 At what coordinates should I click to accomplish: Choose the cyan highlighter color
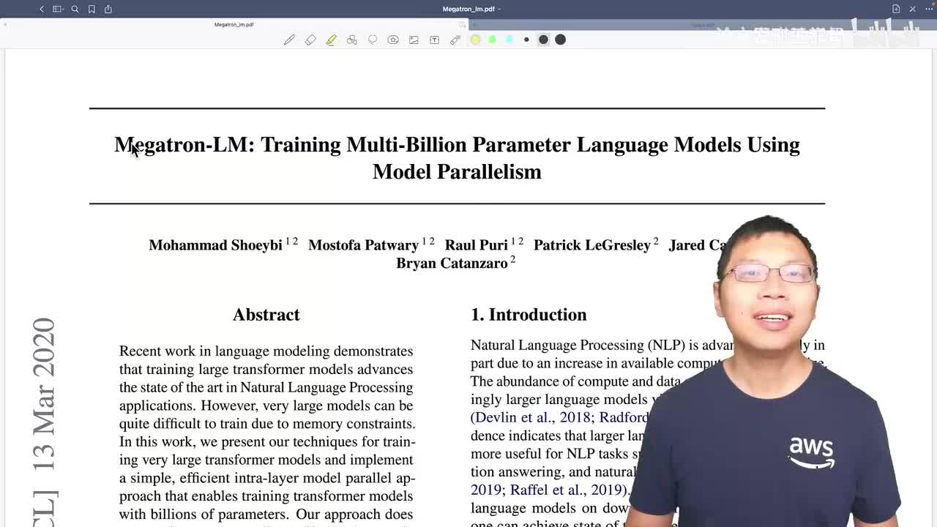pyautogui.click(x=509, y=40)
